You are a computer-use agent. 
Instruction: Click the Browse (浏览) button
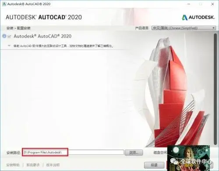(134, 153)
